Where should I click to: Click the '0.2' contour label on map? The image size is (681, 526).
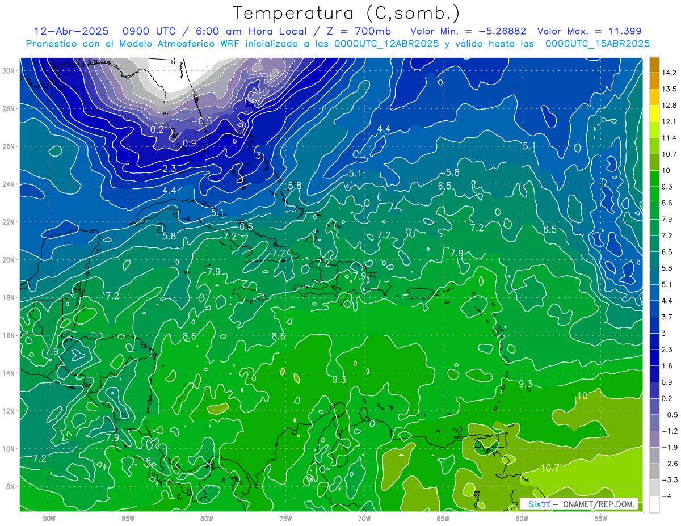[157, 129]
